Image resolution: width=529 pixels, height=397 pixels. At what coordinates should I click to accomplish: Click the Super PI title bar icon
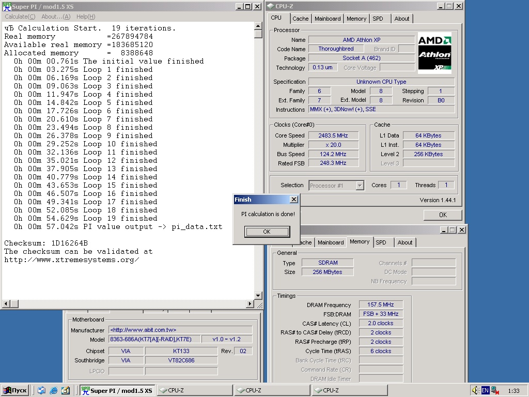coord(7,6)
